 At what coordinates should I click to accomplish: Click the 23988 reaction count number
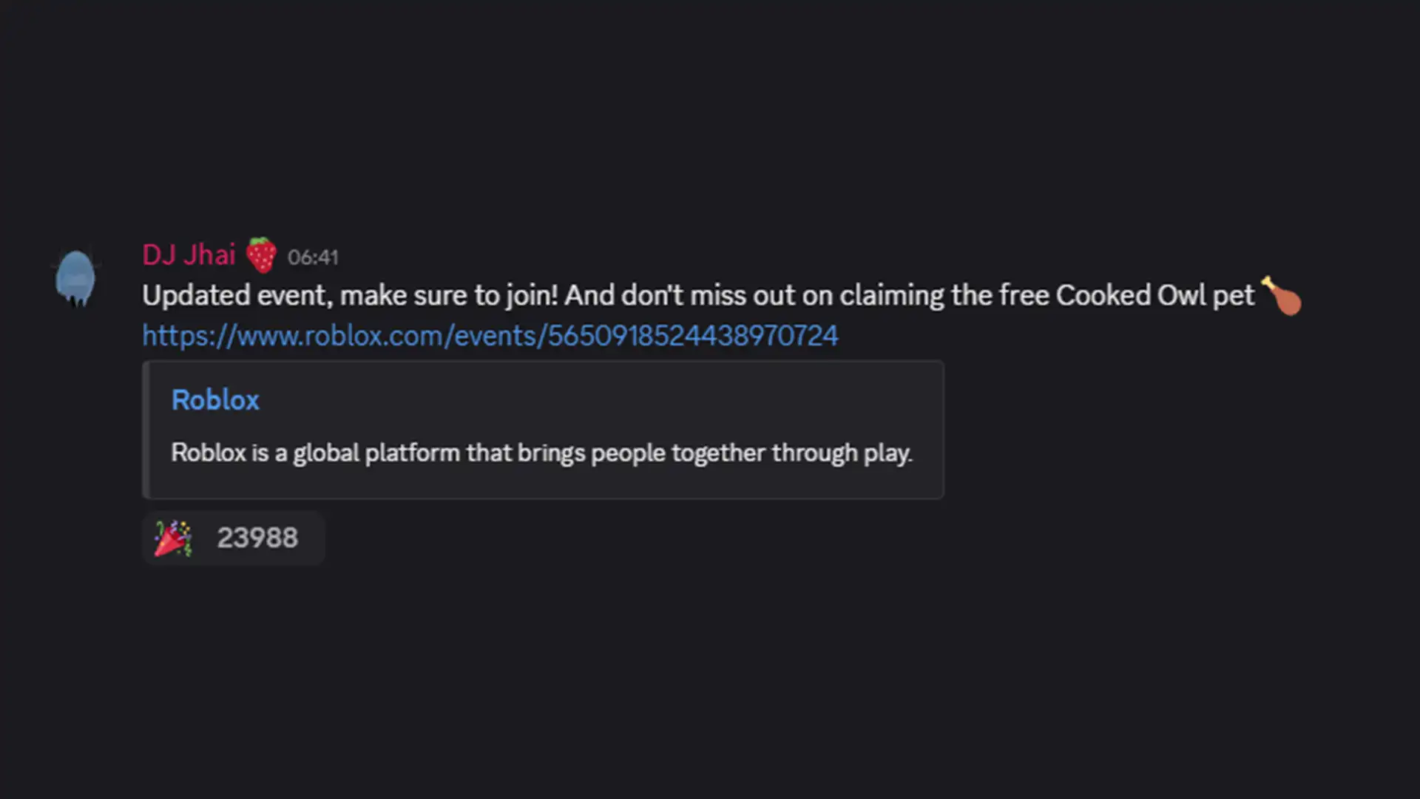pyautogui.click(x=257, y=538)
